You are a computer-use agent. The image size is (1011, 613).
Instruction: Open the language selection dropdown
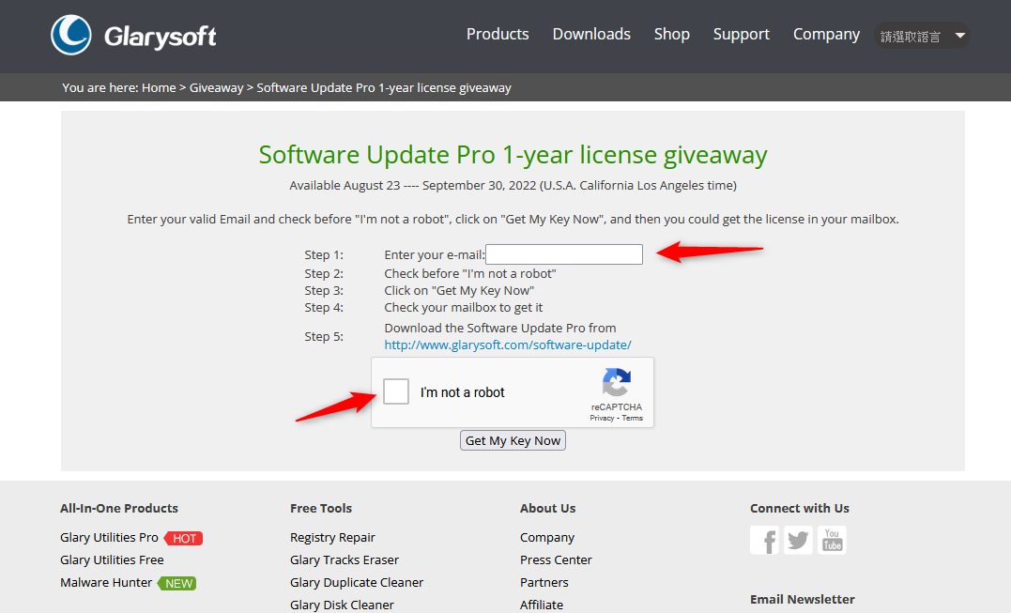click(922, 36)
